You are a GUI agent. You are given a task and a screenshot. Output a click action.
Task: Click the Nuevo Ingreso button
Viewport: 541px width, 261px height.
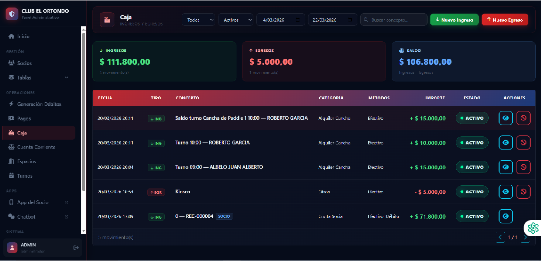tap(454, 20)
